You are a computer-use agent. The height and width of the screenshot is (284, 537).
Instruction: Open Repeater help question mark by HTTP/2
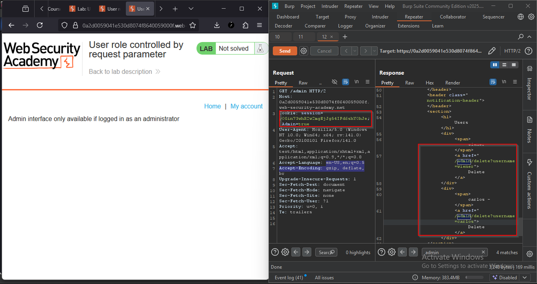[x=528, y=51]
